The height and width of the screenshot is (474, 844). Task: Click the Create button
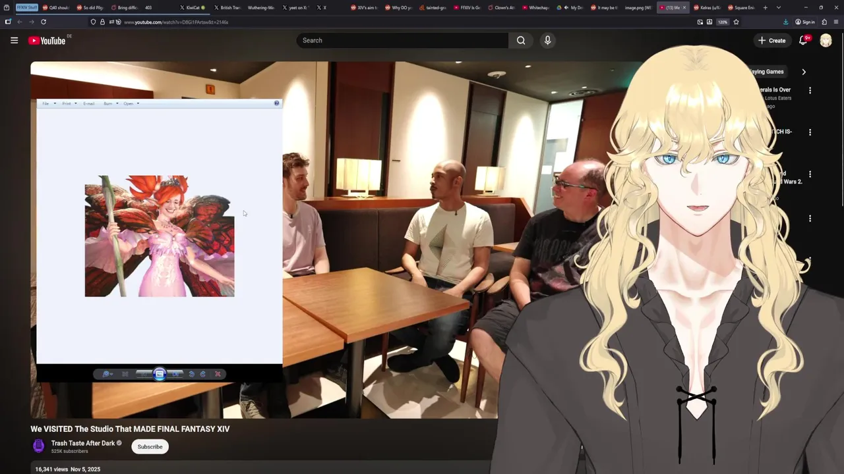point(771,40)
